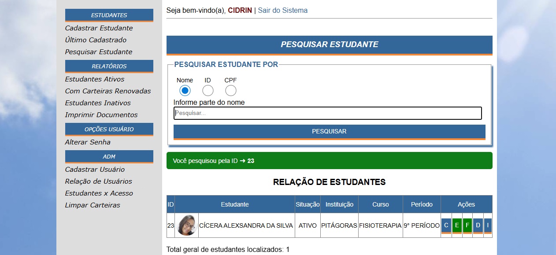Click the blue D action button
Viewport: 556px width, 255px height.
tap(478, 225)
